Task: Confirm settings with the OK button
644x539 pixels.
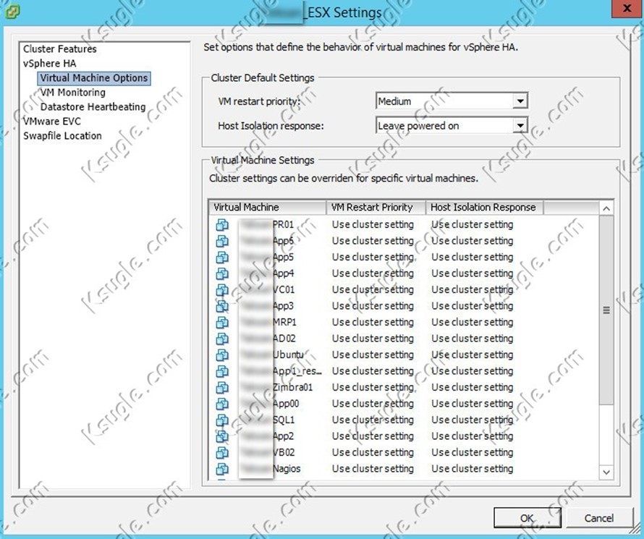Action: click(527, 518)
